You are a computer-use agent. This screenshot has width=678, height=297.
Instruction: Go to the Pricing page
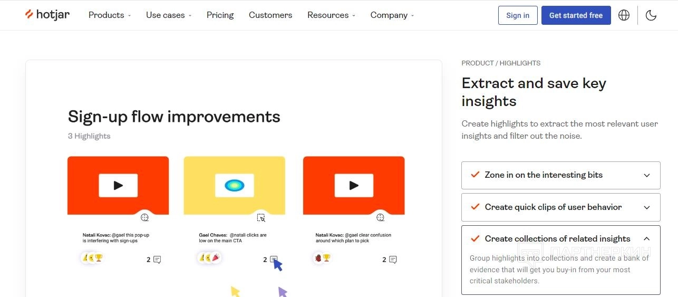click(x=220, y=15)
